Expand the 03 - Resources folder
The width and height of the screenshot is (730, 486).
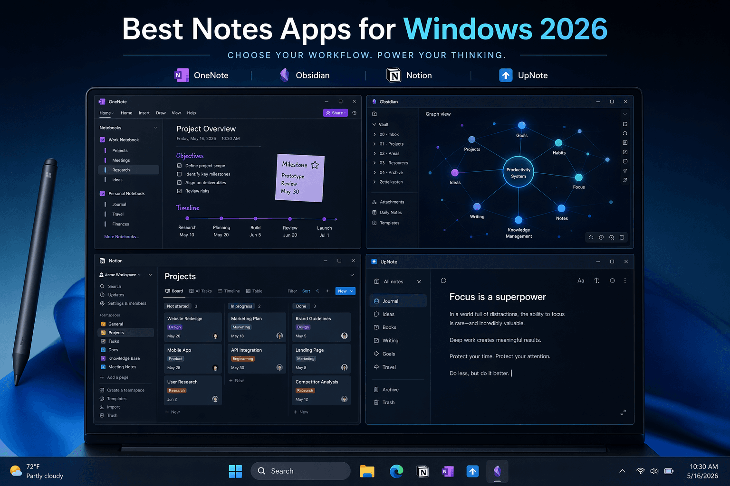pyautogui.click(x=375, y=163)
